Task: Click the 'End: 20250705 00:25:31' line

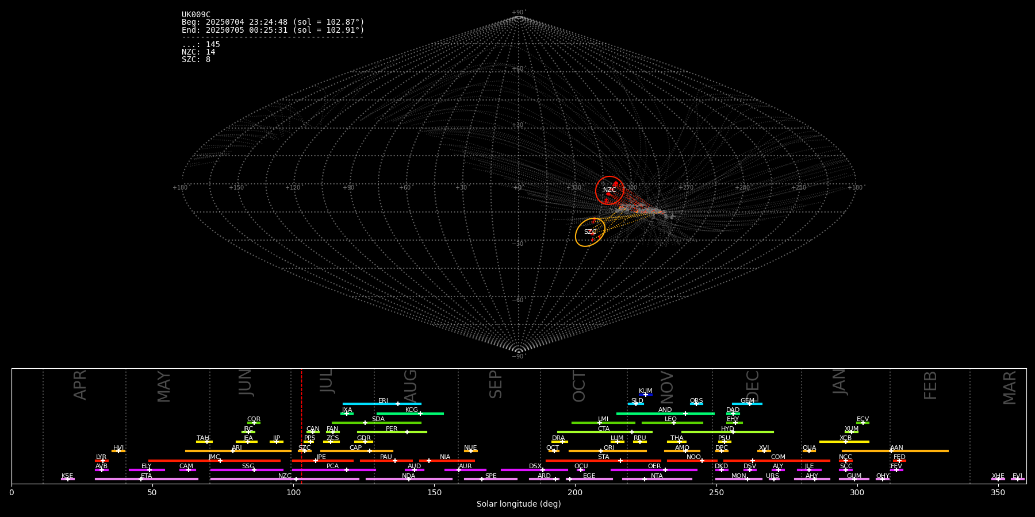Action: [273, 29]
